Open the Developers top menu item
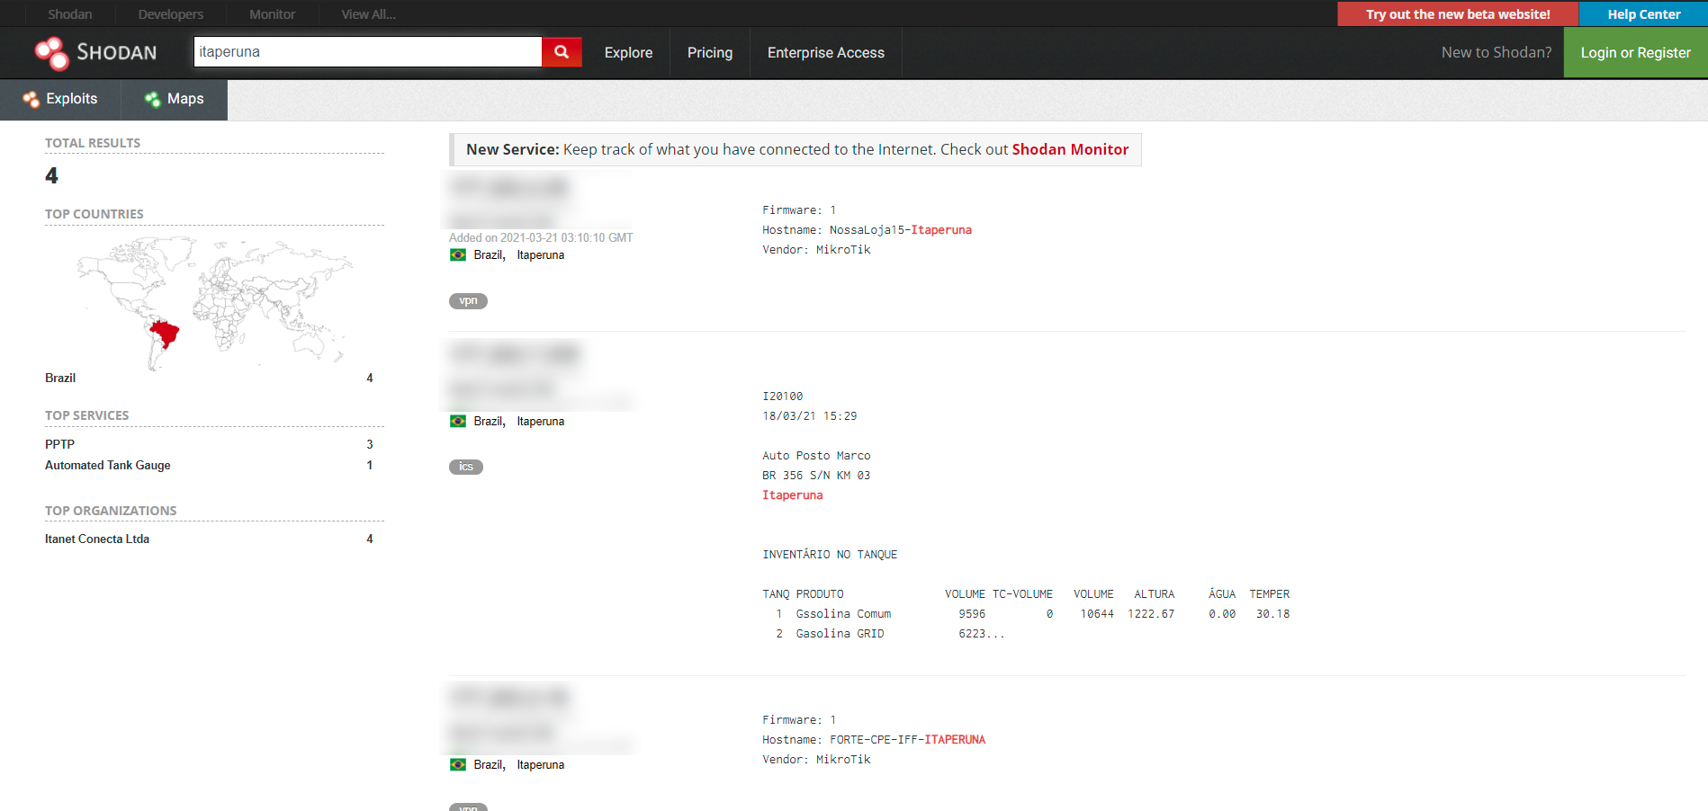This screenshot has height=811, width=1708. [x=171, y=14]
